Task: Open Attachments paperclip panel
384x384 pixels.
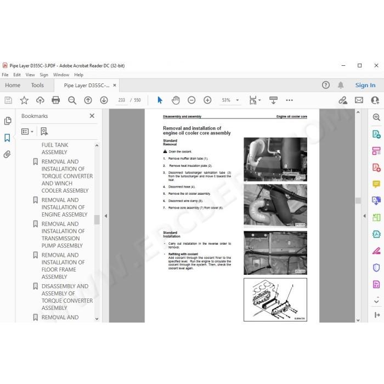Action: [x=7, y=154]
